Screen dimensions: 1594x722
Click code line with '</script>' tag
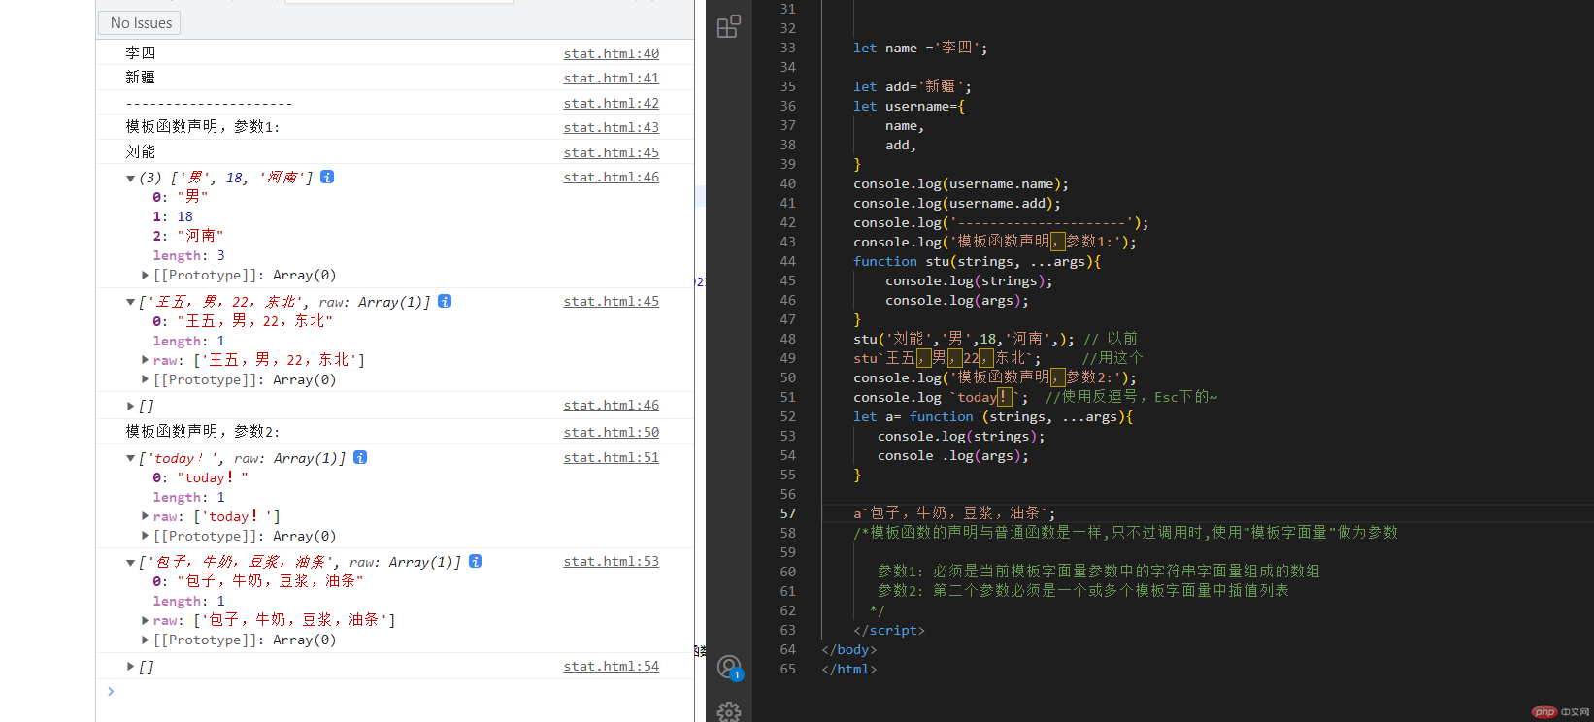[889, 630]
